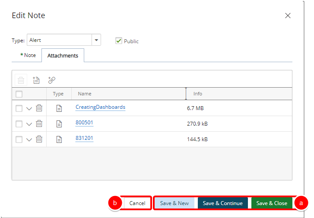This screenshot has height=218, width=314.
Task: Delete the 800501 attachment via trash icon
Action: click(x=39, y=123)
